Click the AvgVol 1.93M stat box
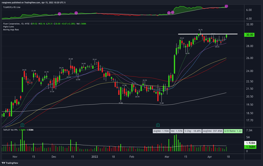Viewport: 263px width, 166px height. coord(161,131)
